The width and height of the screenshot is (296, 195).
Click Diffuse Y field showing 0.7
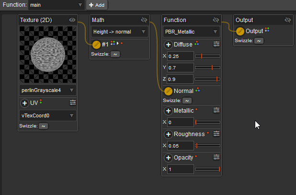coord(180,68)
